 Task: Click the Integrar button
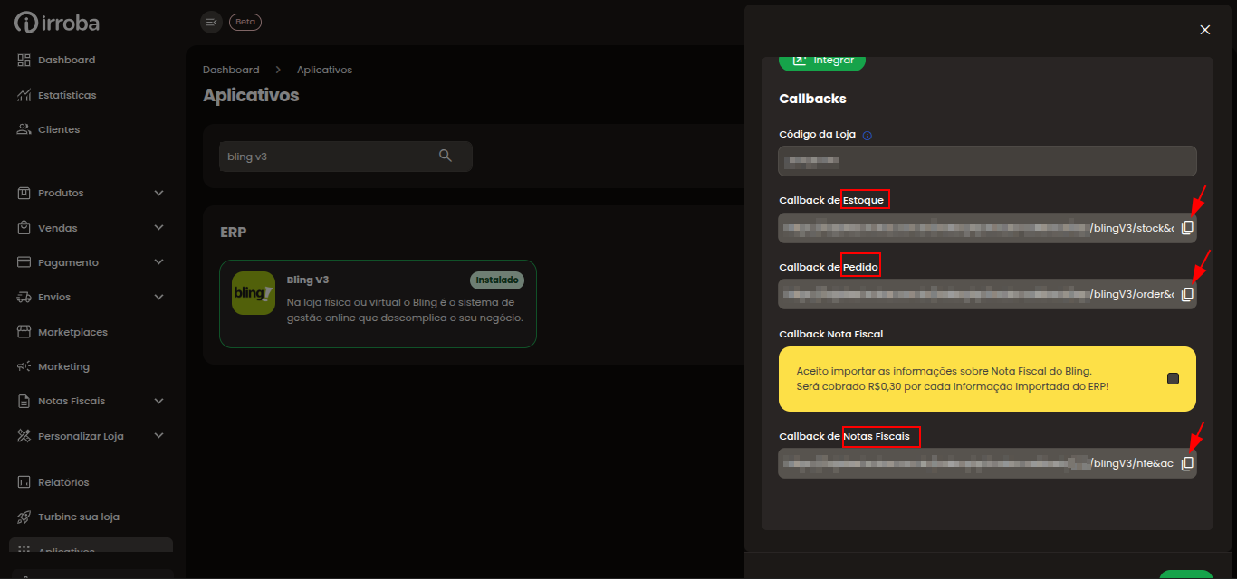click(822, 61)
